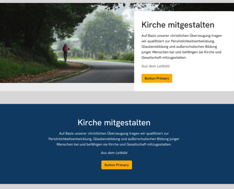
Task: Click the word 'Persönlichkeitsentwicklung' in blue section
Action: coord(70,139)
